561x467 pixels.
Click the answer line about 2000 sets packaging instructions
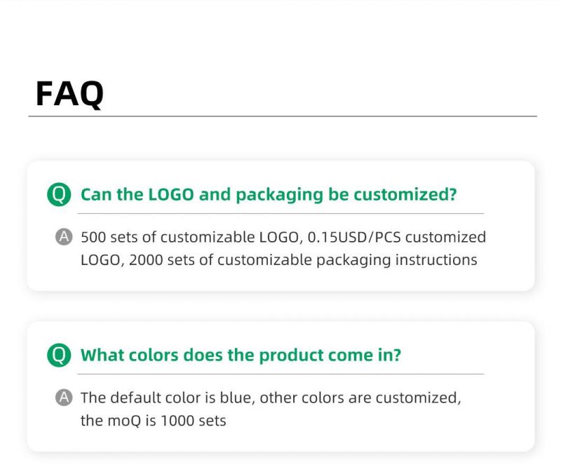point(279,260)
